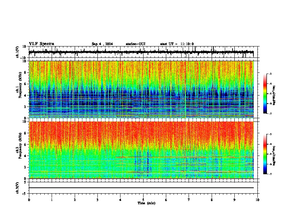
Task: Click the "VLF Spectra" plot title
Action: point(41,44)
